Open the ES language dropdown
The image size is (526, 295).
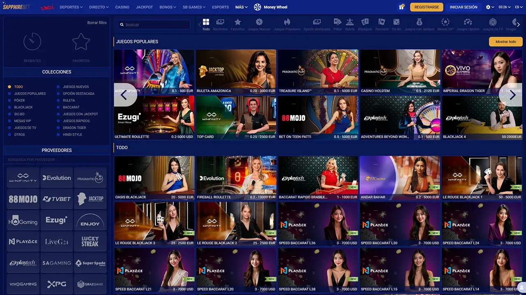pos(519,7)
